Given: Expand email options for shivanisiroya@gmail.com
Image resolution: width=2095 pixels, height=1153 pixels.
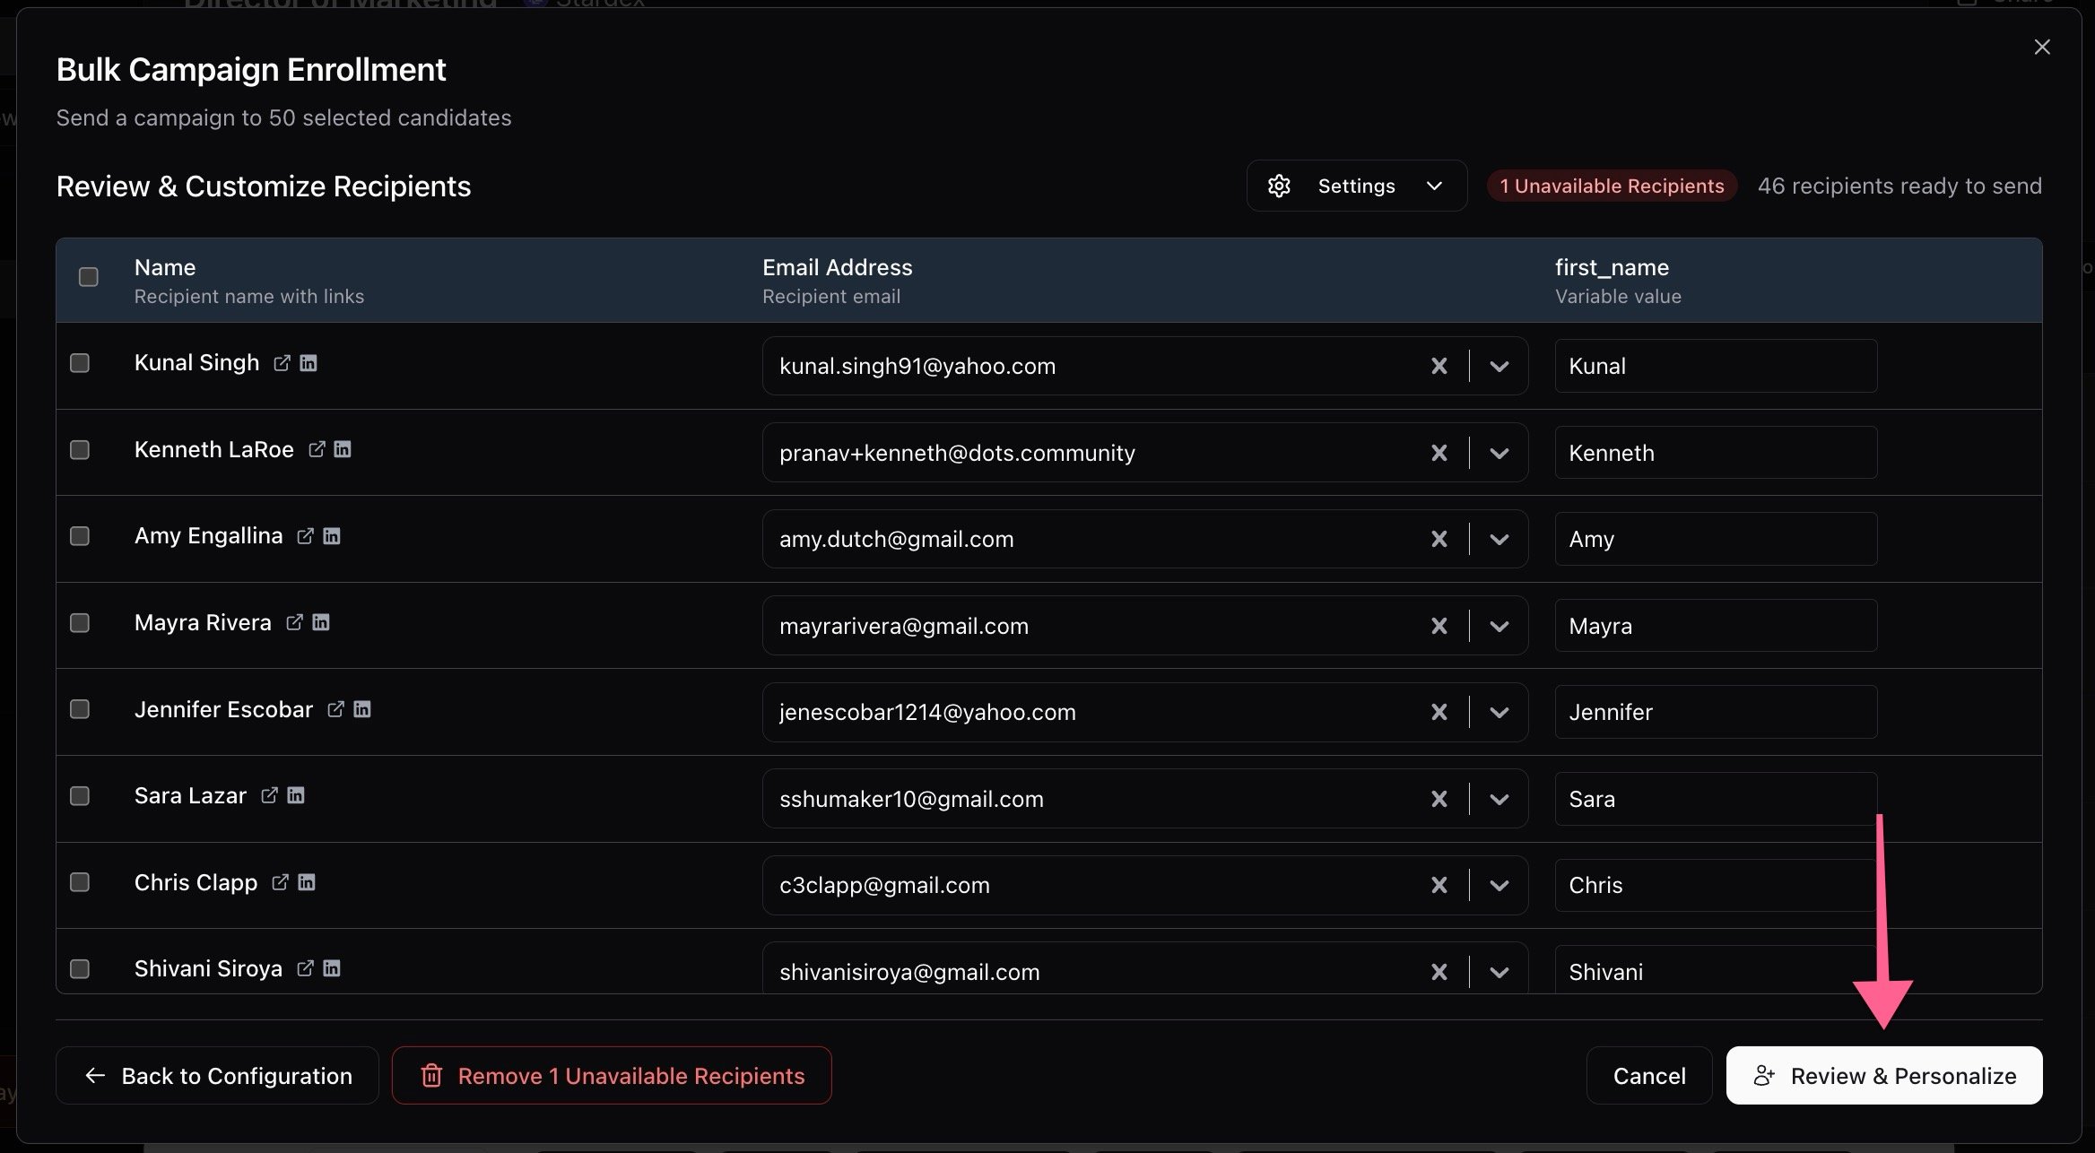Looking at the screenshot, I should 1500,972.
